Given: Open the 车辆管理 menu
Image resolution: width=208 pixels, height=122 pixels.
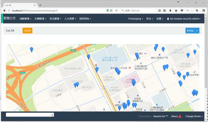Looking at the screenshot, I should pos(40,19).
